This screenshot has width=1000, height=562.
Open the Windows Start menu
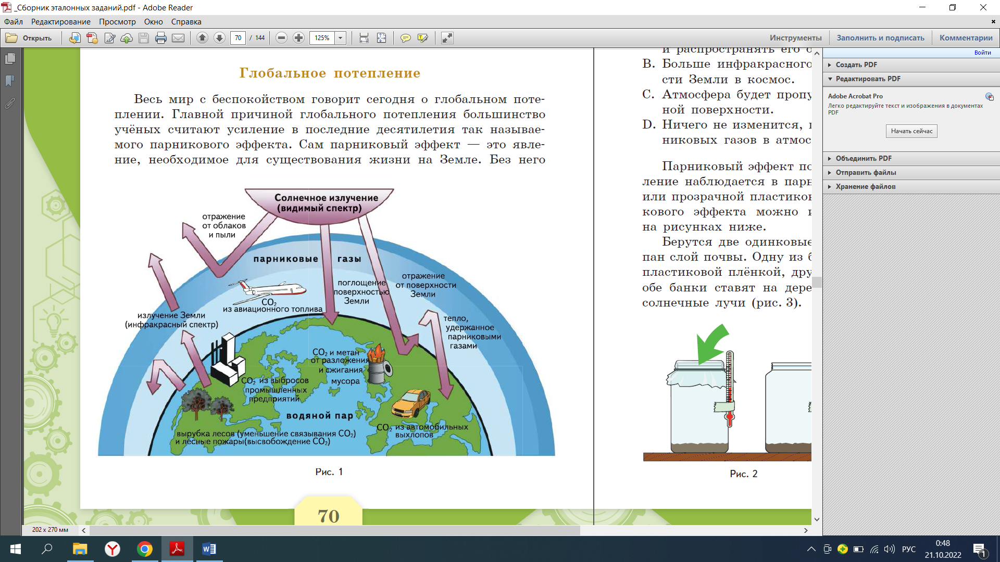[x=16, y=549]
